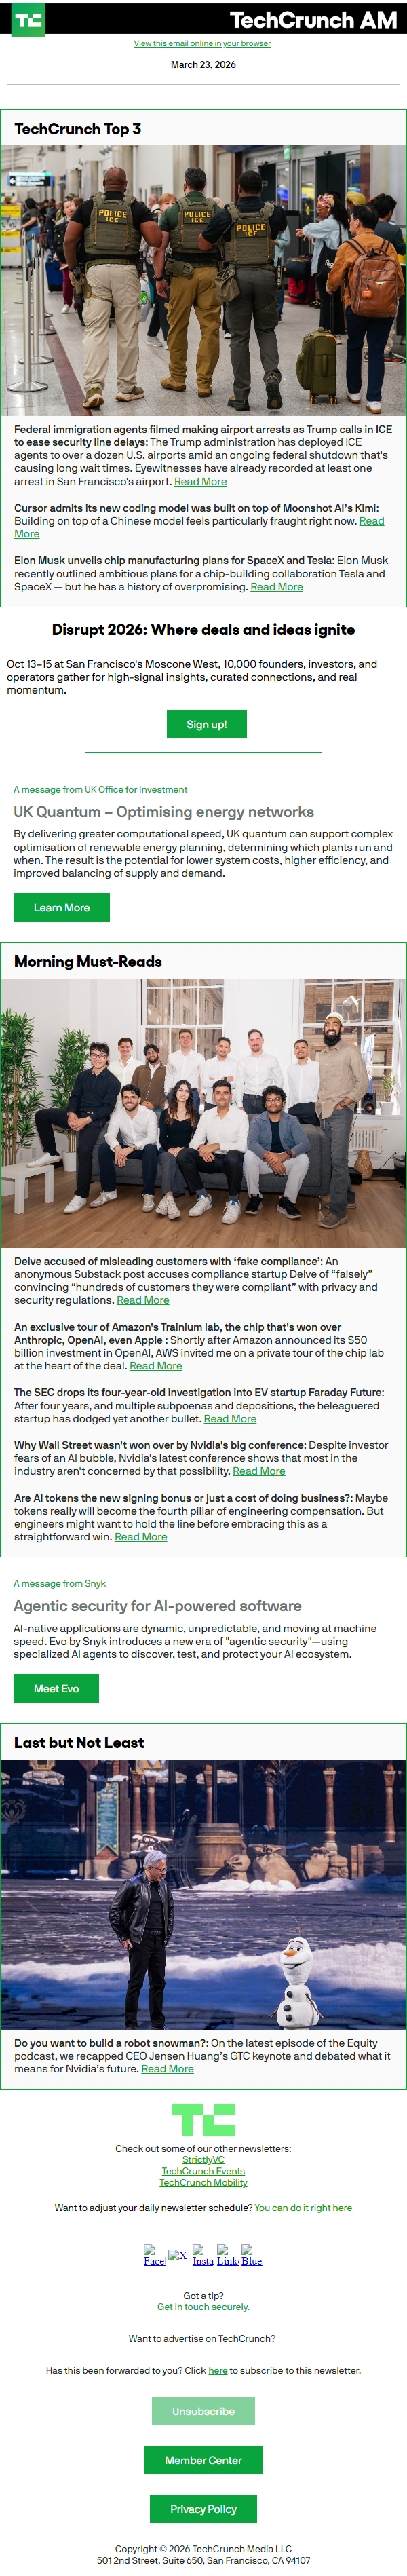Open the Privacy Policy button
The width and height of the screenshot is (407, 2576).
pyautogui.click(x=203, y=2509)
